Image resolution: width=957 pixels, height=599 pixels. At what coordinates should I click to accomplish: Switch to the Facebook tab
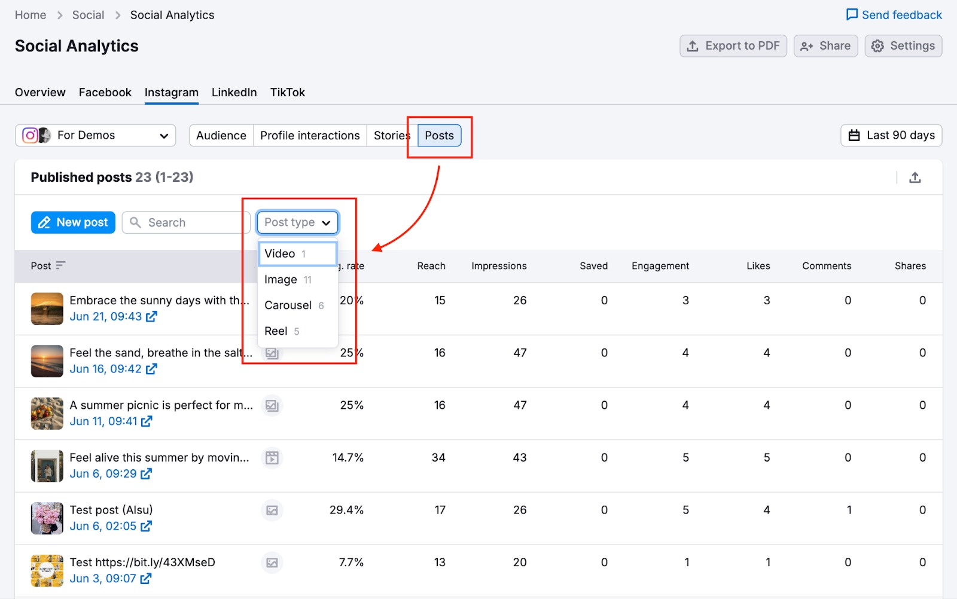point(105,92)
